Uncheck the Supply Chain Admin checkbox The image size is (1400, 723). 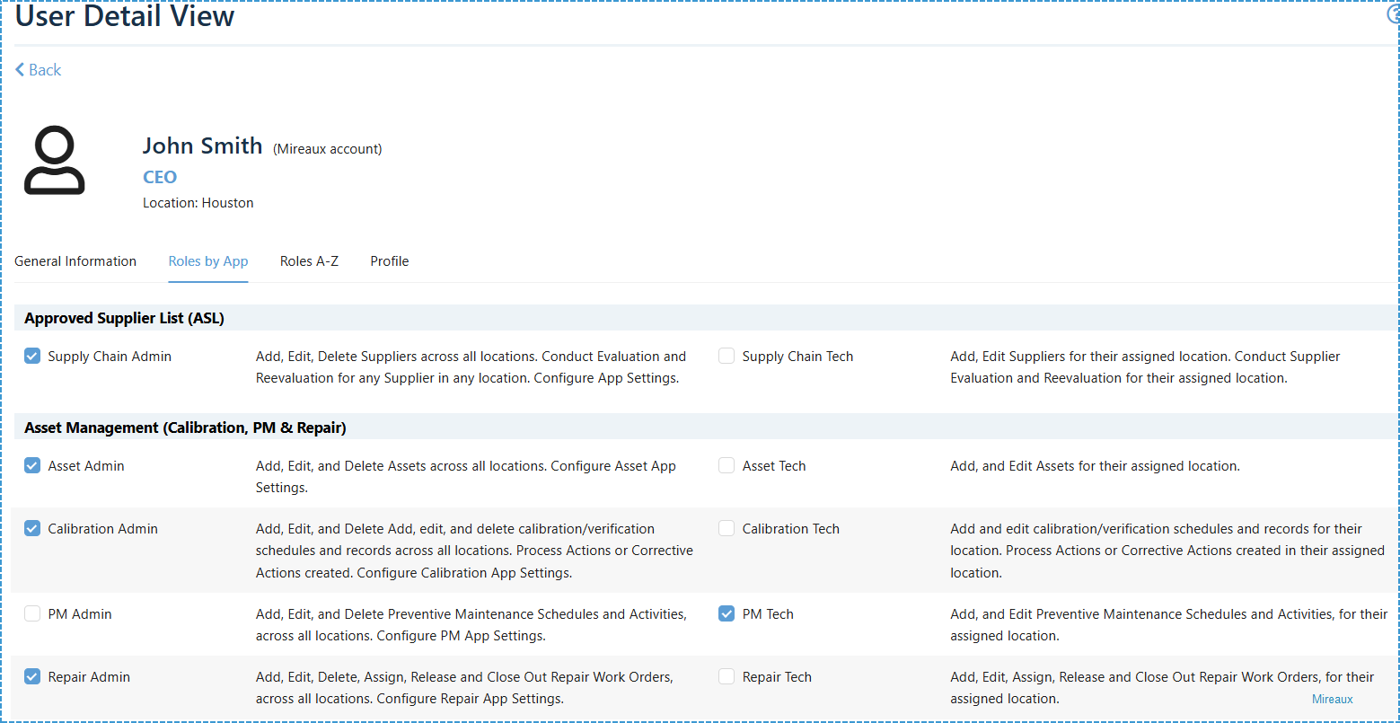point(32,357)
